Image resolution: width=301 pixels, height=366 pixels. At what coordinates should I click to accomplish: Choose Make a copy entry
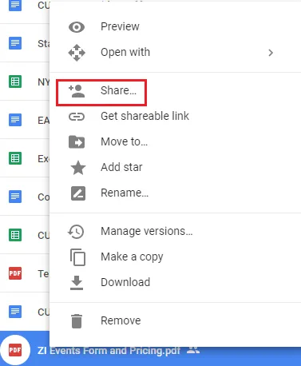click(x=176, y=257)
